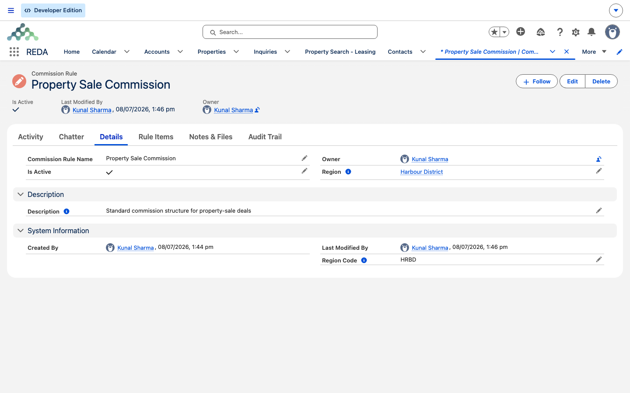
Task: Open the Contacts dropdown chevron
Action: (423, 52)
